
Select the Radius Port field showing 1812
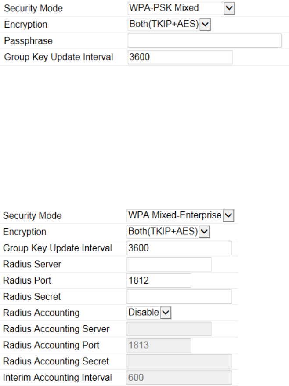[159, 280]
